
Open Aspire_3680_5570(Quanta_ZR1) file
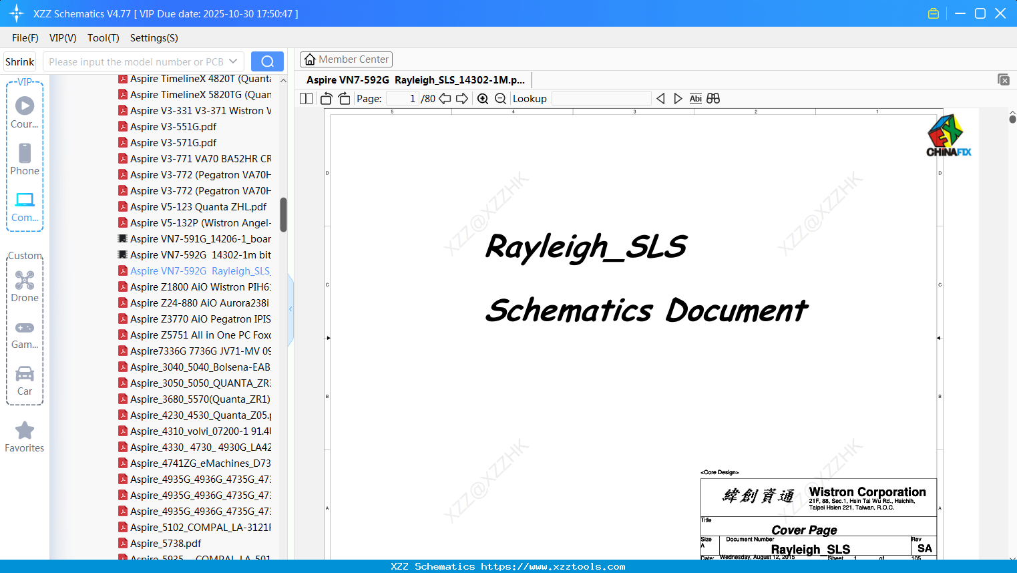194,399
